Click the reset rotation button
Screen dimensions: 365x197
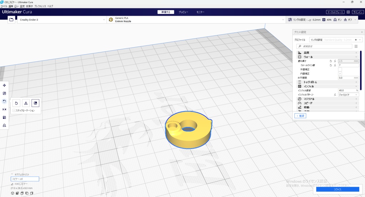point(16,103)
